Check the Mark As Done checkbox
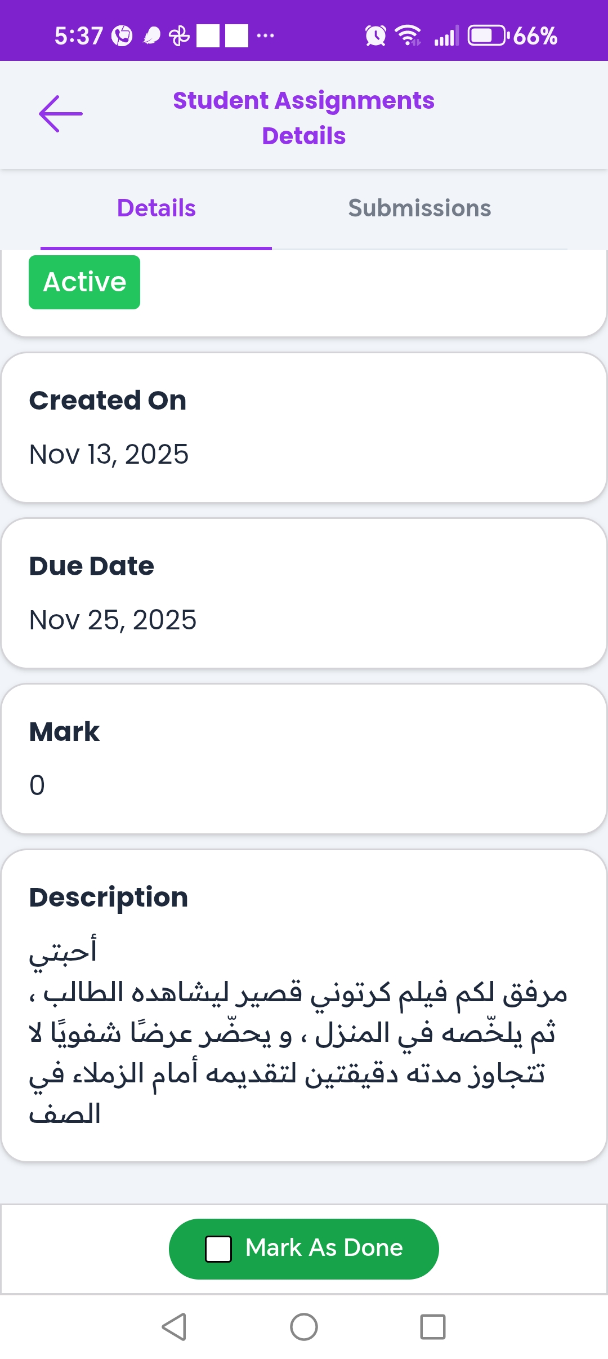Viewport: 608px width, 1359px height. coord(218,1249)
